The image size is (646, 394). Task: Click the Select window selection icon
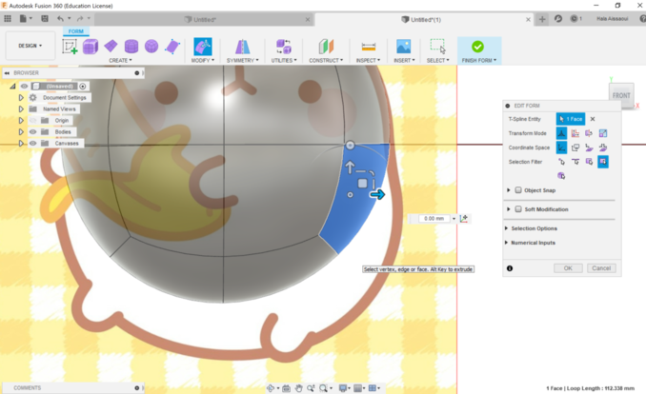[x=438, y=47]
